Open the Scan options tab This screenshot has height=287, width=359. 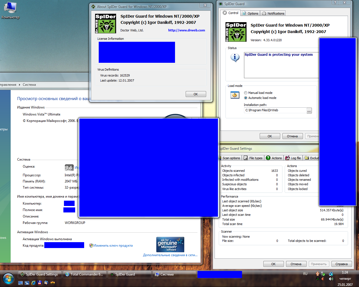click(x=230, y=158)
